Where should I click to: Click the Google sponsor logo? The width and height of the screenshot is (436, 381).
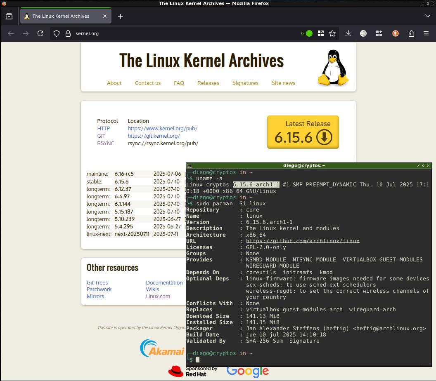[247, 372]
